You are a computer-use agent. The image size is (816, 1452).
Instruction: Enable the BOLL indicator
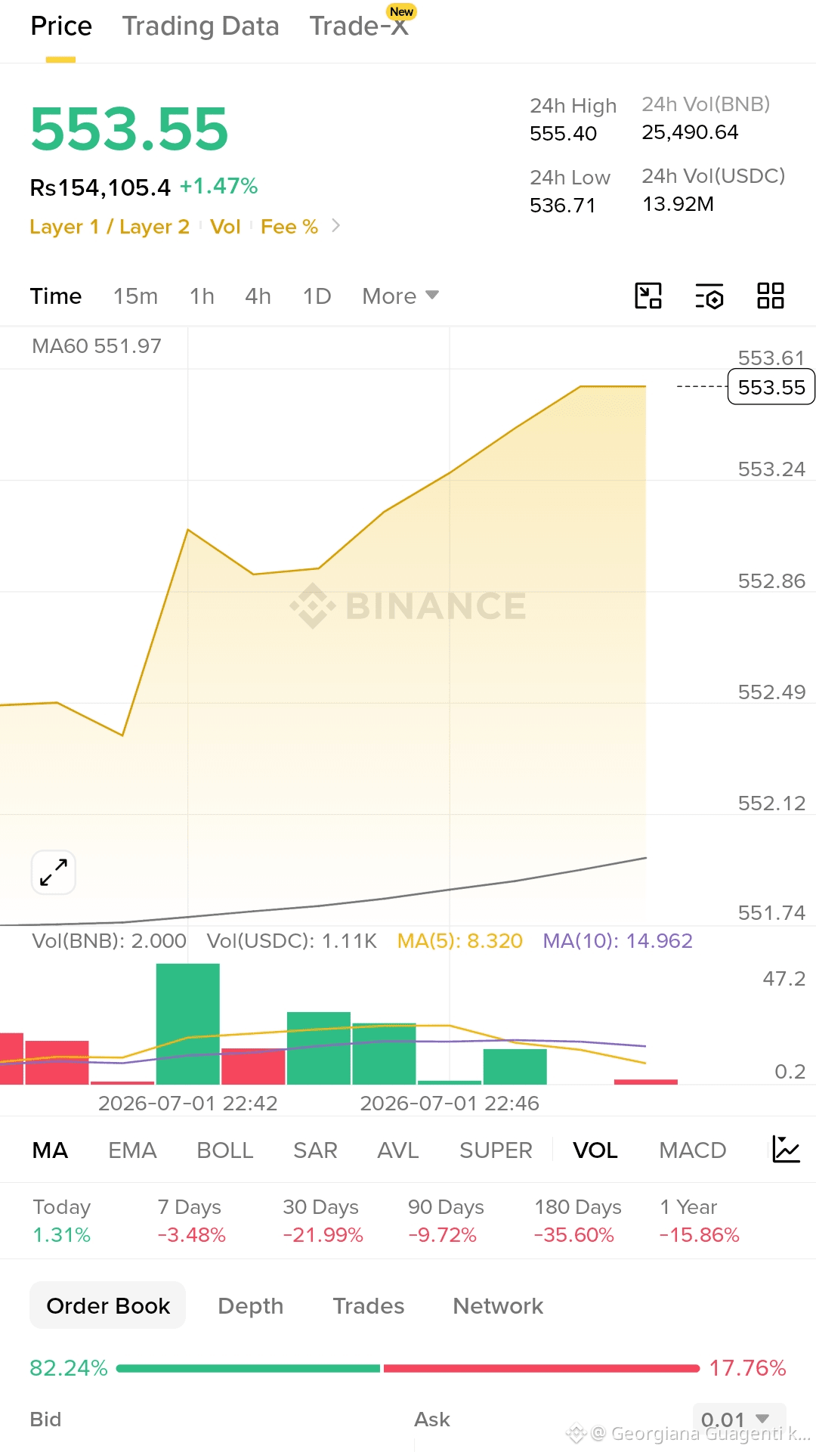tap(224, 1150)
